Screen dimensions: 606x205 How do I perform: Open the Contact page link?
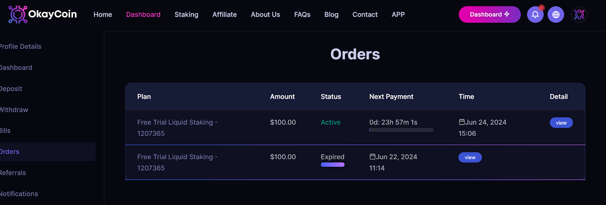365,14
